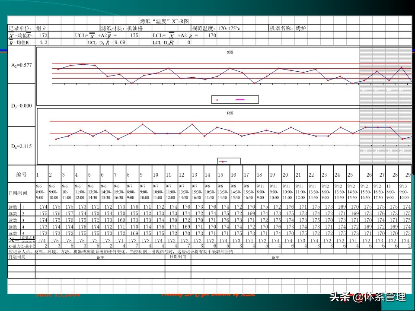This screenshot has width=415, height=311.
Task: Select column number 13 in 编号 row
Action: (x=195, y=175)
